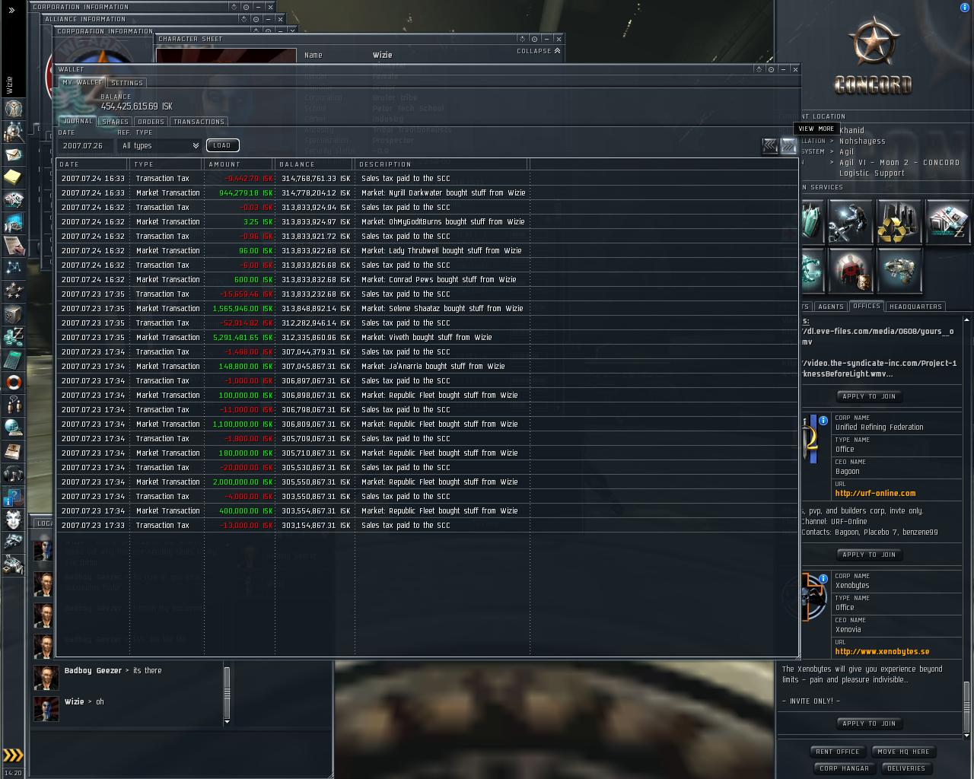Viewport: 974px width, 779px height.
Task: Click the red lifebuoy help icon
Action: coord(13,383)
